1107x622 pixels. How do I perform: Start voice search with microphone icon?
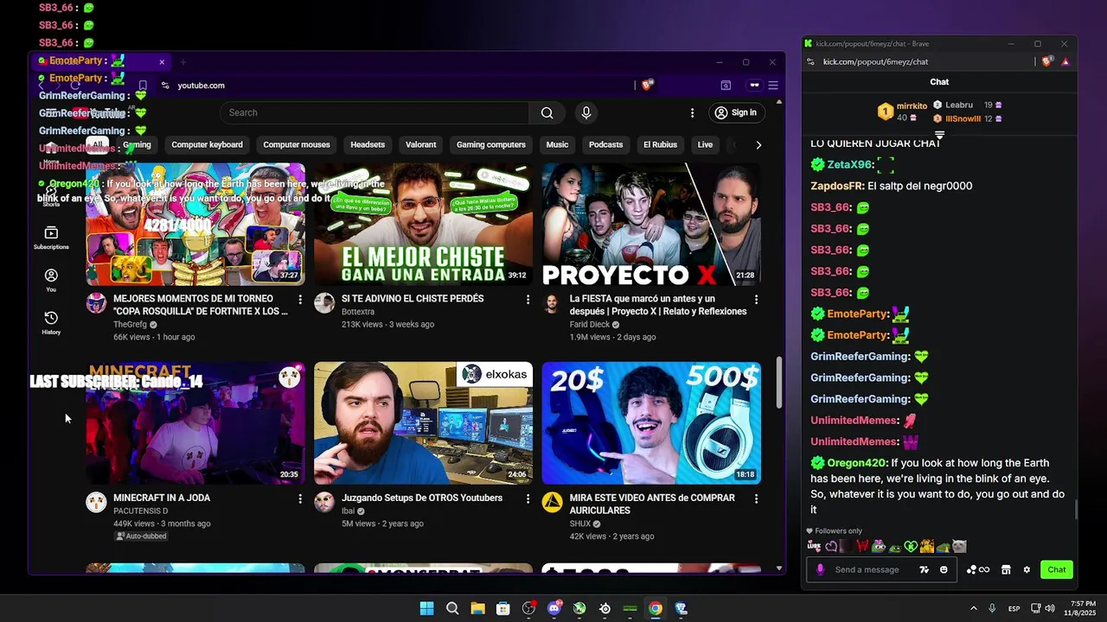point(586,112)
